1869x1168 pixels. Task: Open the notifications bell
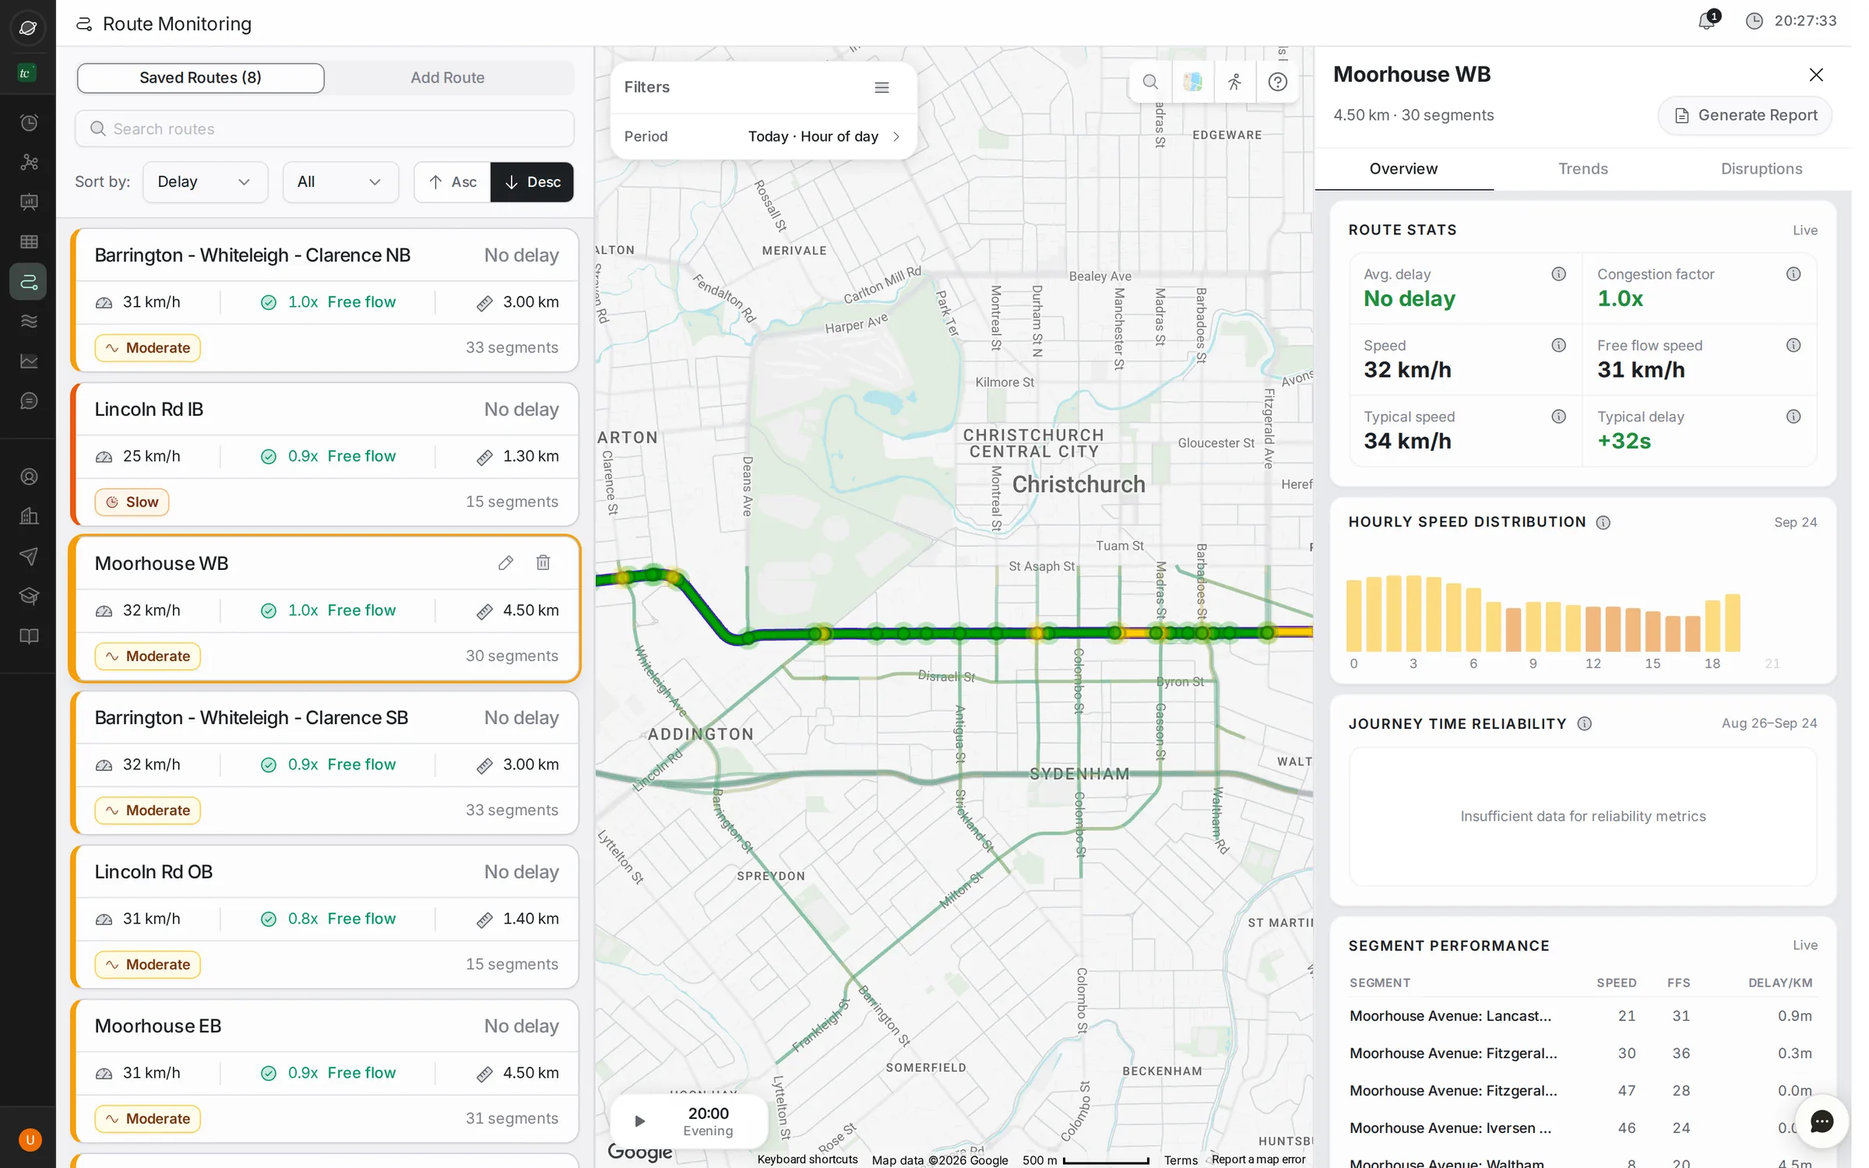coord(1705,20)
